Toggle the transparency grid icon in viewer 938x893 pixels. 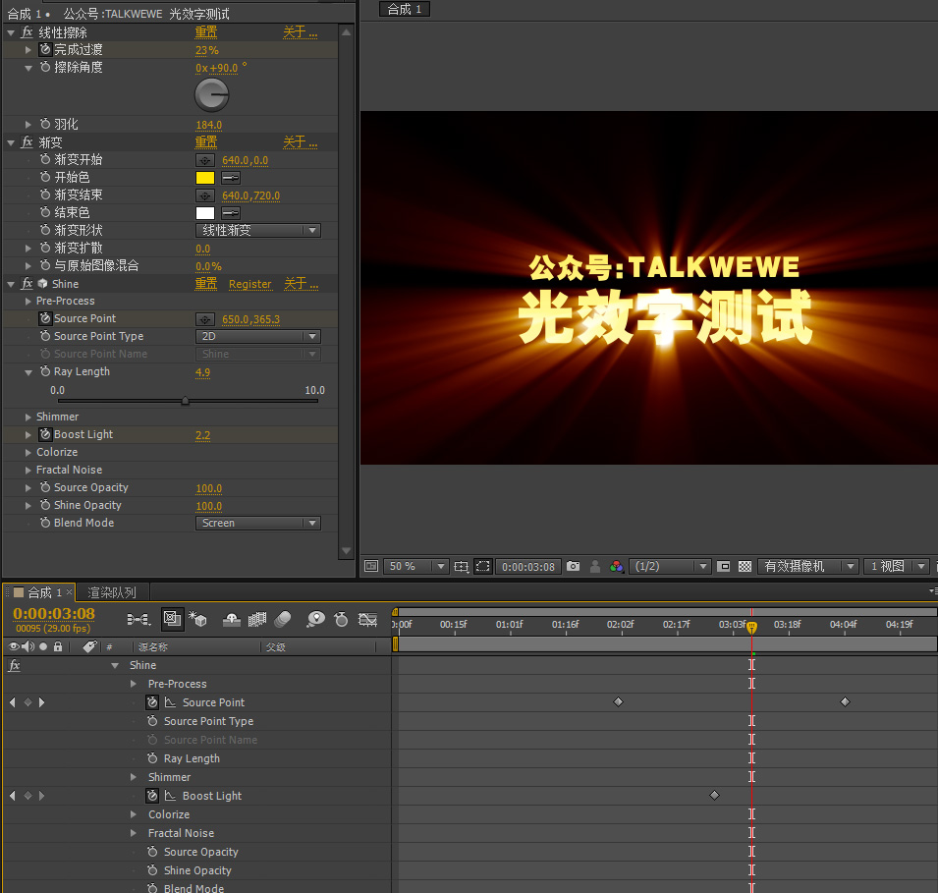745,566
